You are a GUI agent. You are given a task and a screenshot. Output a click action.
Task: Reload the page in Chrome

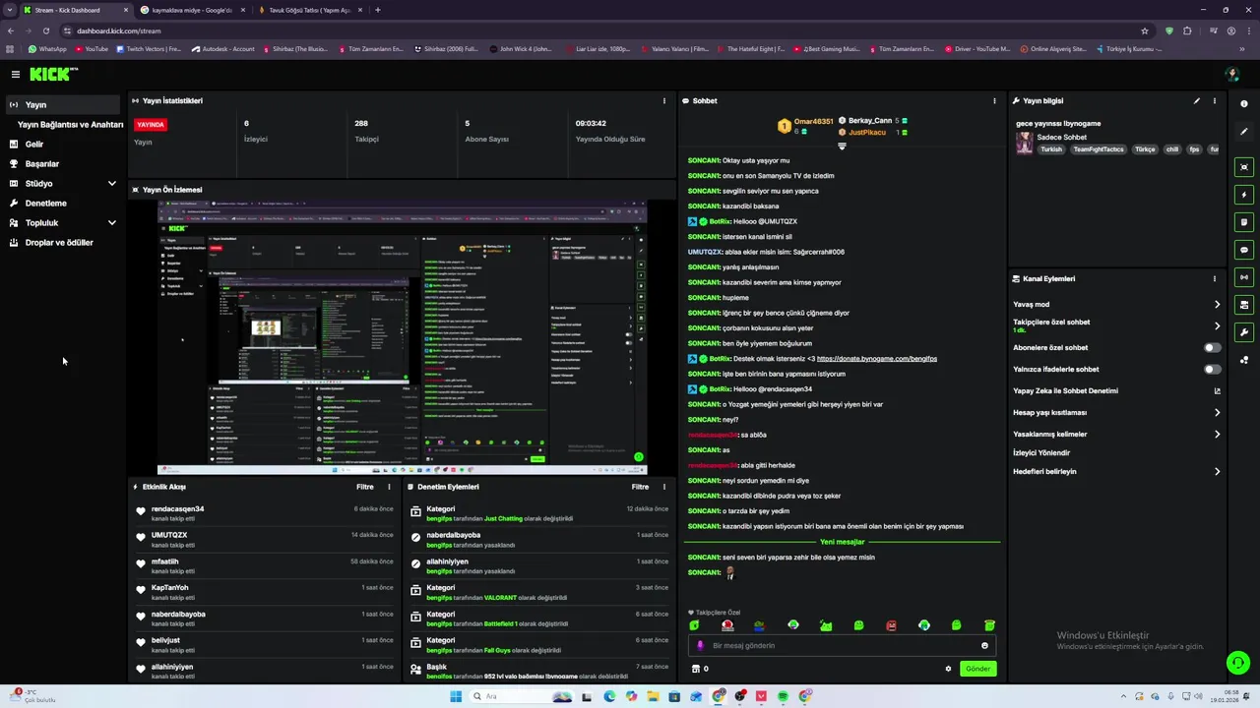coord(45,30)
